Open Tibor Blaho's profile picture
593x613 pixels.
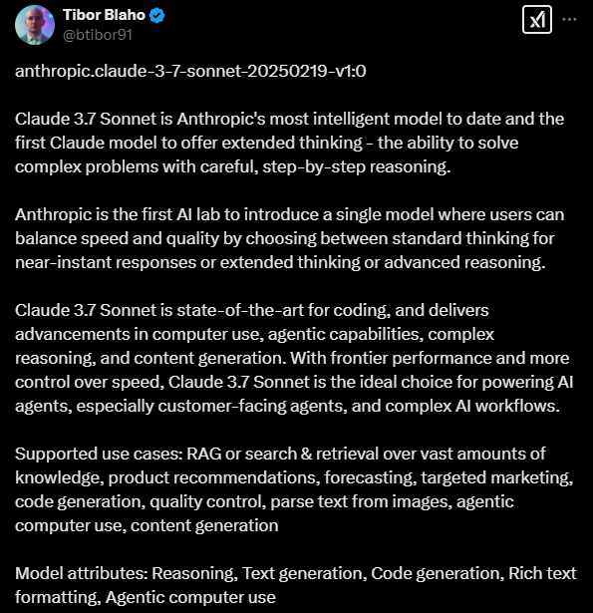coord(35,25)
